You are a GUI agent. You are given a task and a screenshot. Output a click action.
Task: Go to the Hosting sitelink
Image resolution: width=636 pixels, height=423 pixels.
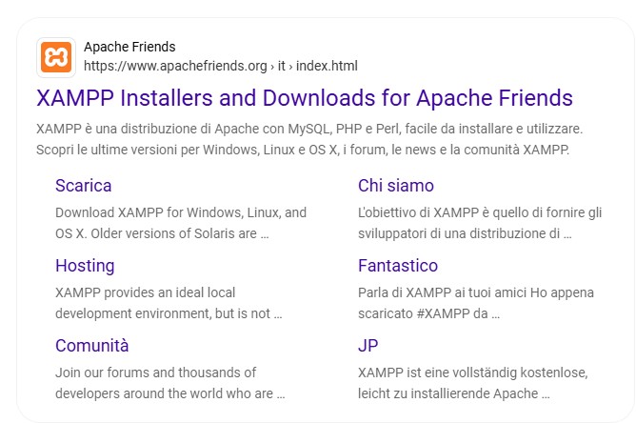pyautogui.click(x=85, y=265)
